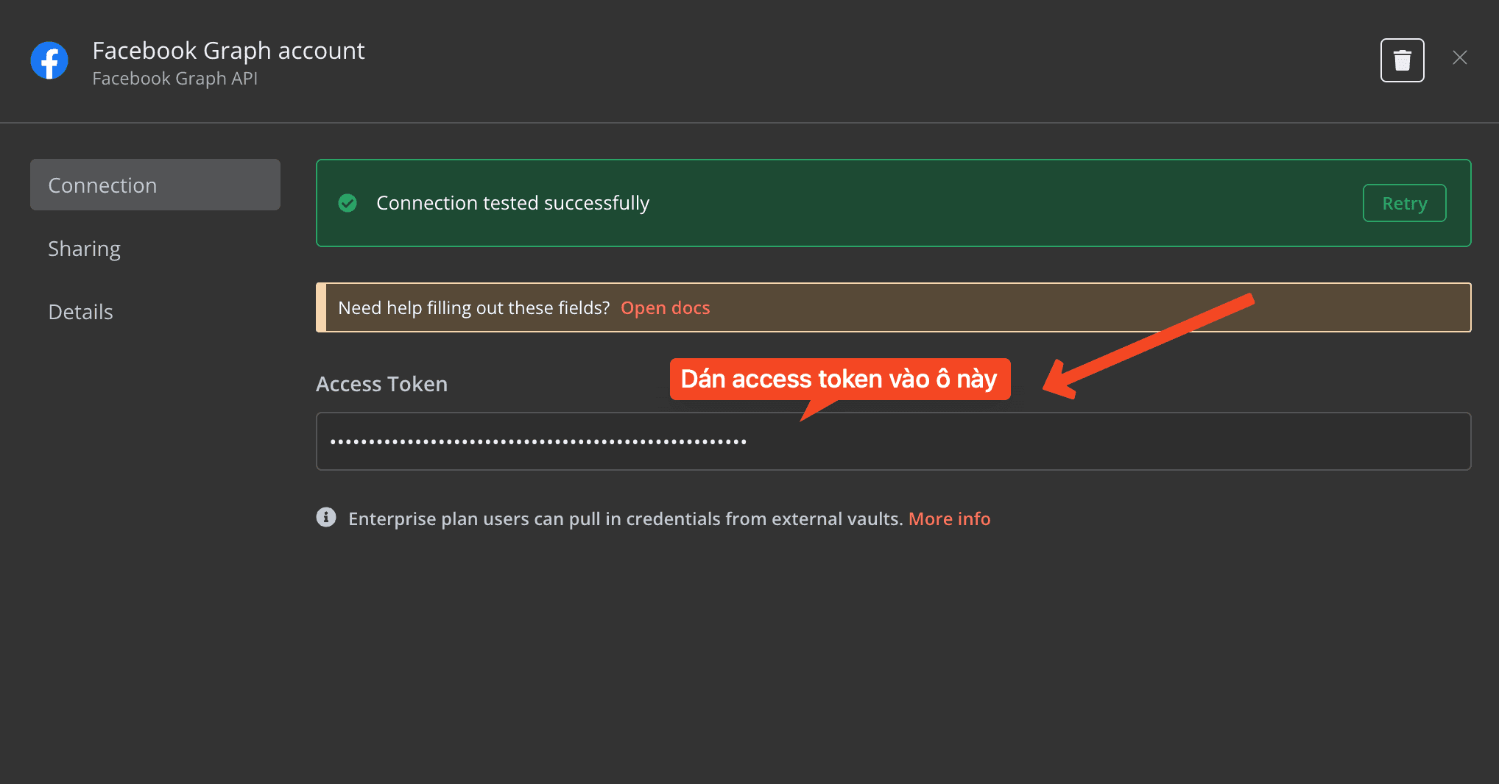Open the Connection tab

[x=155, y=185]
